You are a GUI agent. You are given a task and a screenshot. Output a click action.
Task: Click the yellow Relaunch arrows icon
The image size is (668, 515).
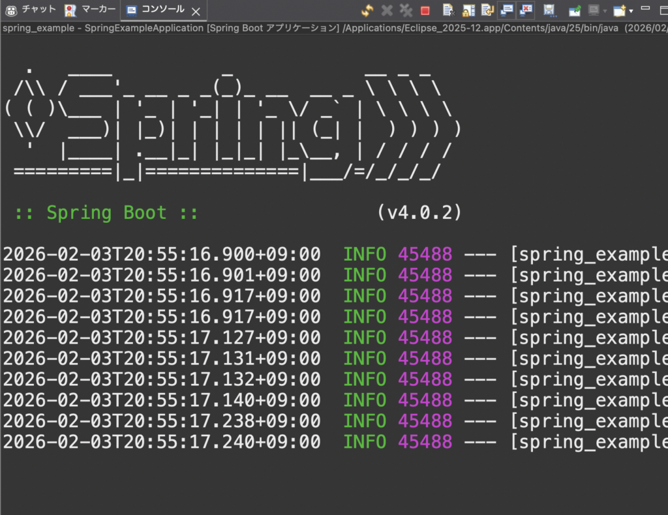click(367, 10)
